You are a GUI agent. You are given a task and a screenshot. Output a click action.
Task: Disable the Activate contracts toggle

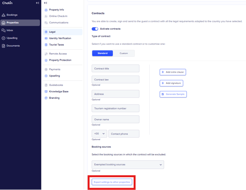coord(95,29)
